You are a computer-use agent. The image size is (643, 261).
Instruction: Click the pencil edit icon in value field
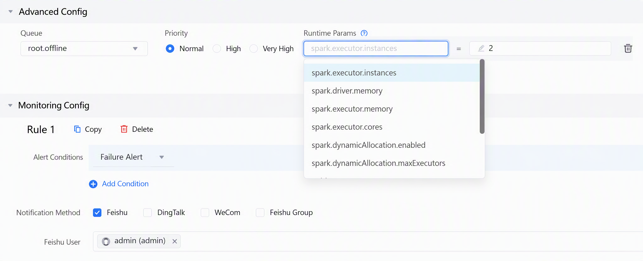click(x=481, y=48)
